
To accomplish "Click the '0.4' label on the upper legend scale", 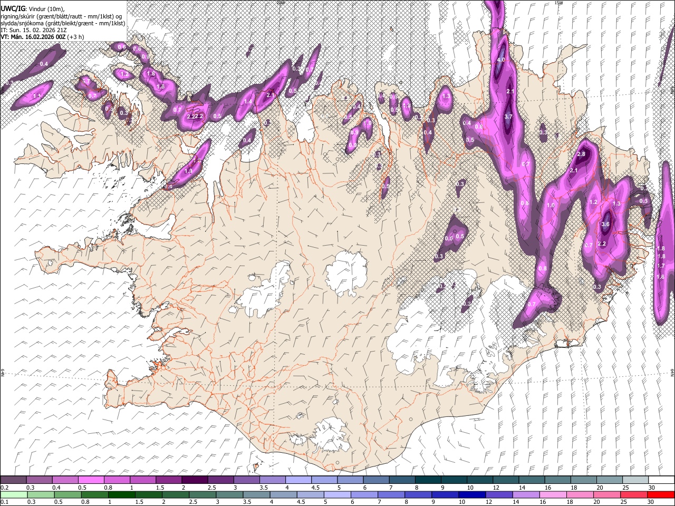I will coord(56,488).
